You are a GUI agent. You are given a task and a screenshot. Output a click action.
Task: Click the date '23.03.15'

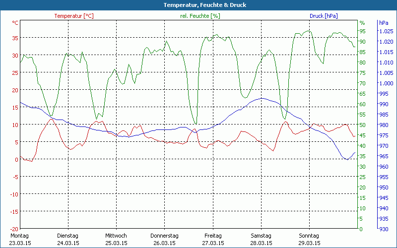tap(20, 243)
